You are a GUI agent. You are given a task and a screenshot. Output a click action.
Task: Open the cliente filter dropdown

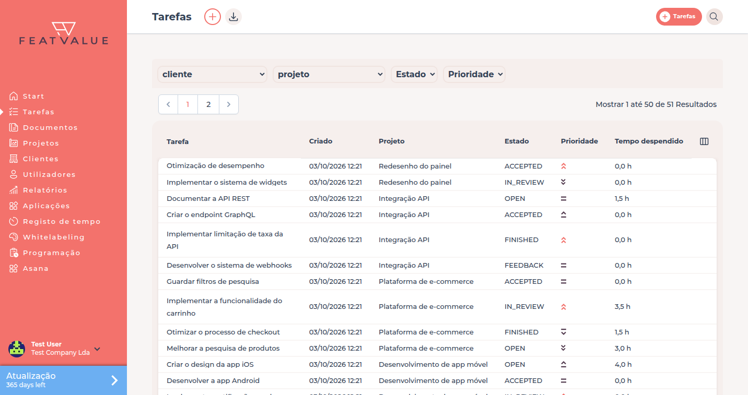pyautogui.click(x=212, y=74)
